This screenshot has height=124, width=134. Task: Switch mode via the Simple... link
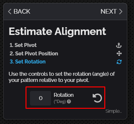[x=114, y=111]
